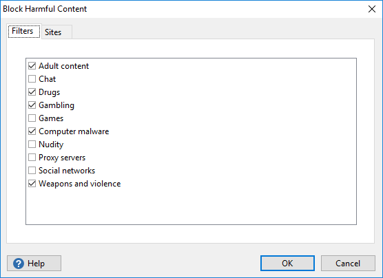Screen dimensions: 383x278
Task: Uncheck the Adult content filter
Action: 32,66
